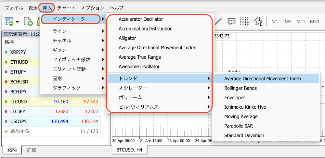
Task: Choose Awesome Oscillator indicator
Action: point(139,67)
